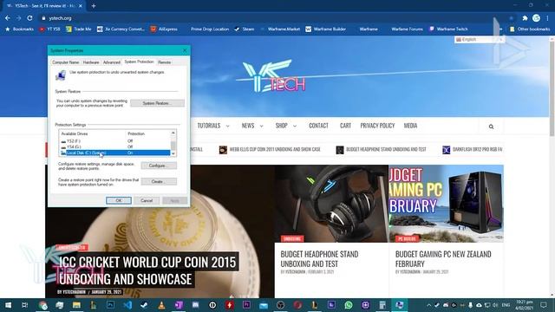555x312 pixels.
Task: Click the website search magnifier icon
Action: click(491, 127)
